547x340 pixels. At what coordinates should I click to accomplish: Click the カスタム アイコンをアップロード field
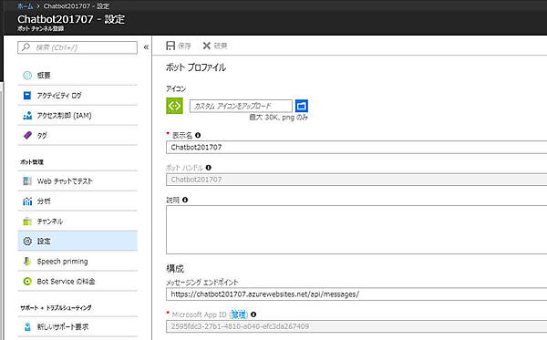241,106
